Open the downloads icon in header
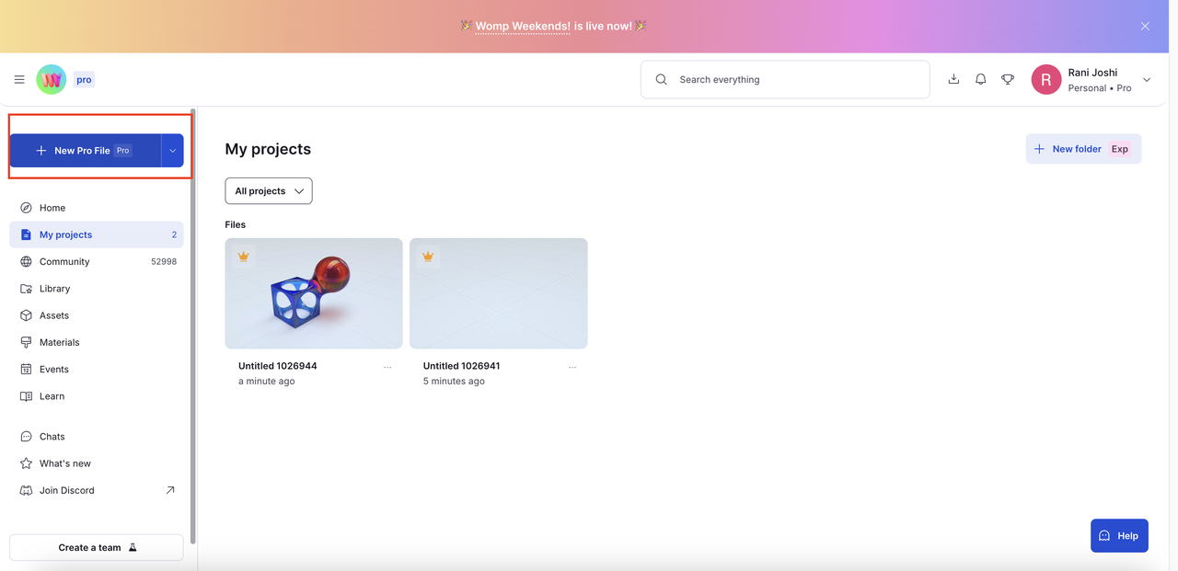 953,80
